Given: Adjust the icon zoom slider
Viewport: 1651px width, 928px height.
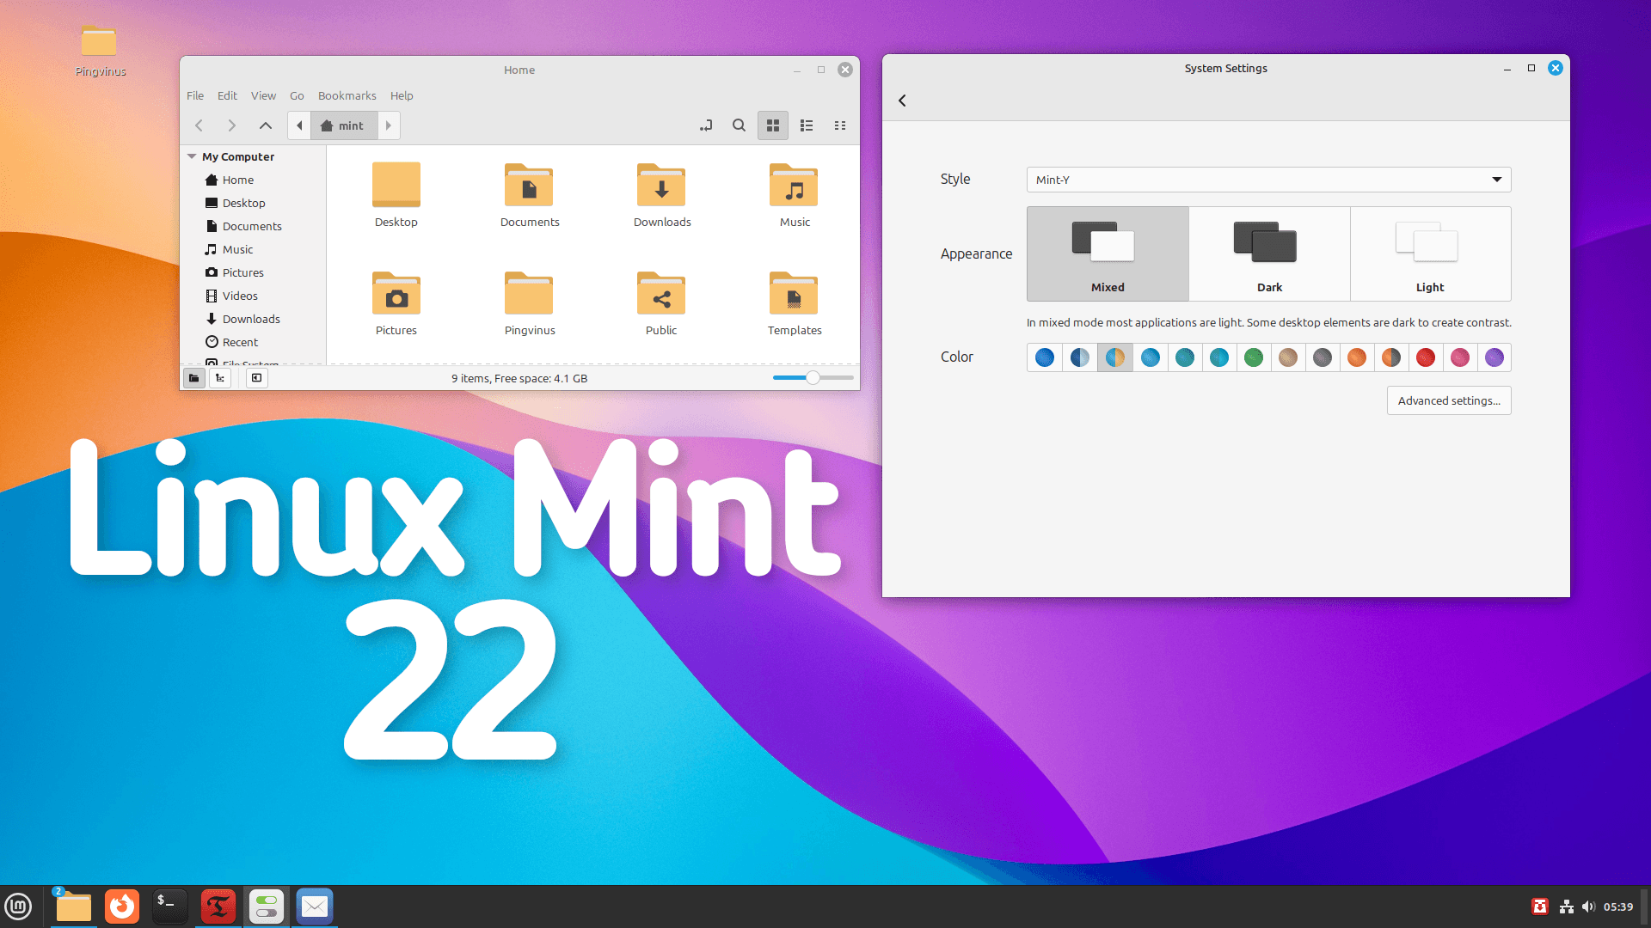Looking at the screenshot, I should pos(813,378).
